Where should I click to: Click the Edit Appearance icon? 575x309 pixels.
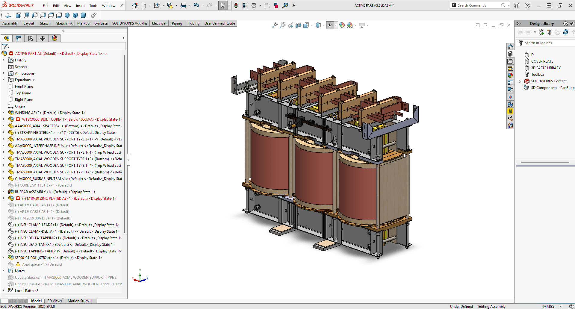[x=342, y=25]
